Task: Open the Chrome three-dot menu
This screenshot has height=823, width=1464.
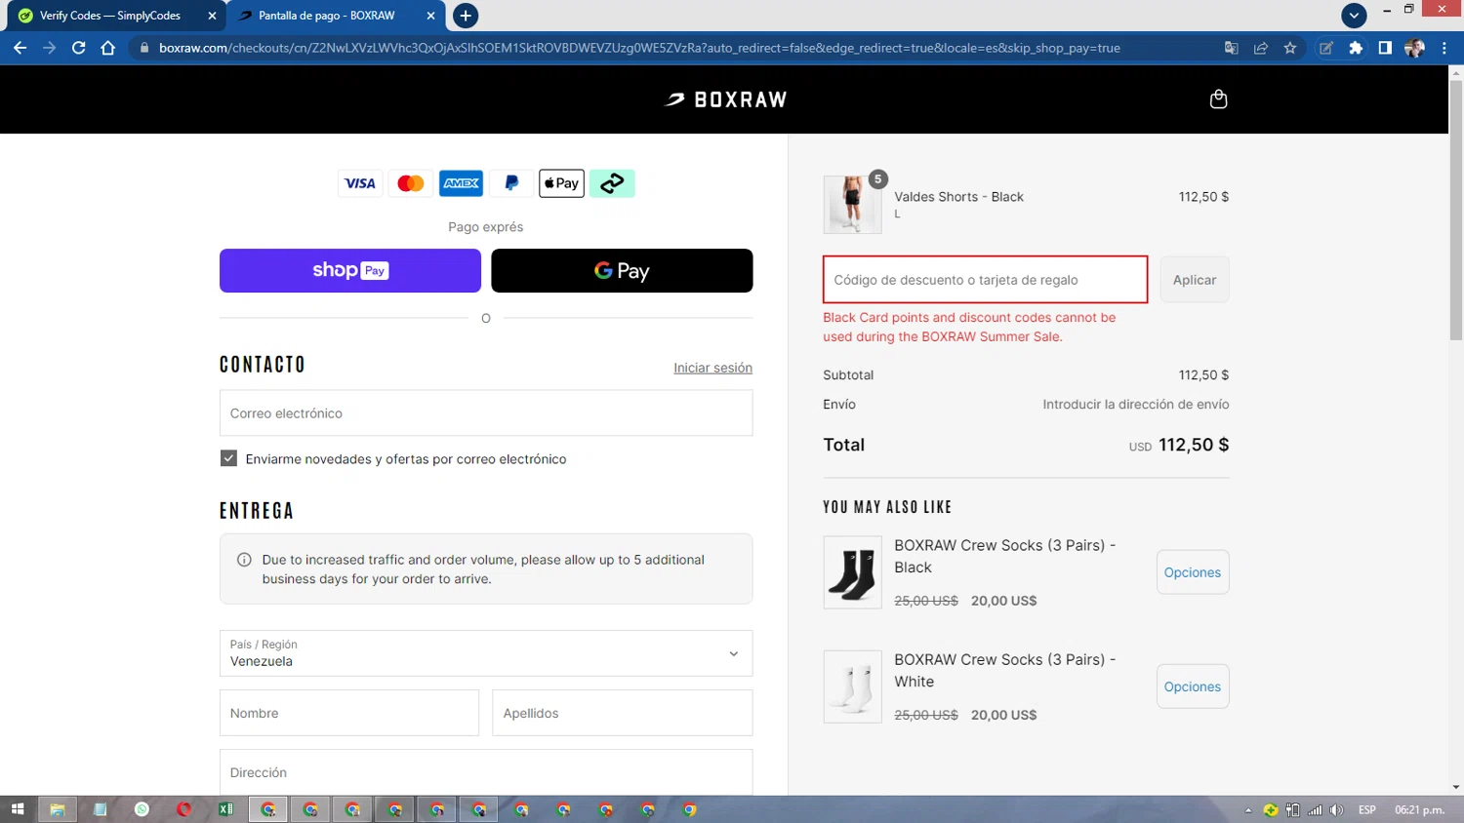Action: 1444,48
